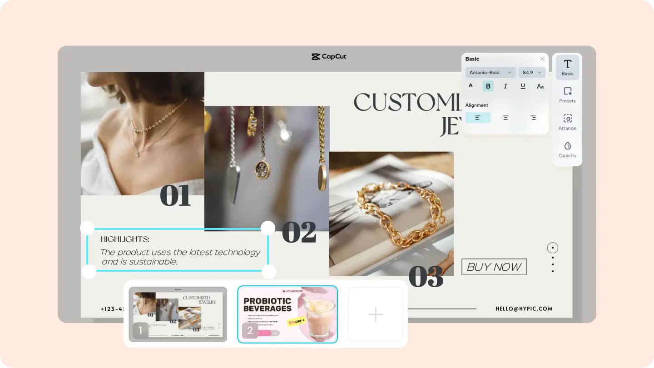The image size is (654, 368).
Task: Select the large 03 number on canvas
Action: 426,276
